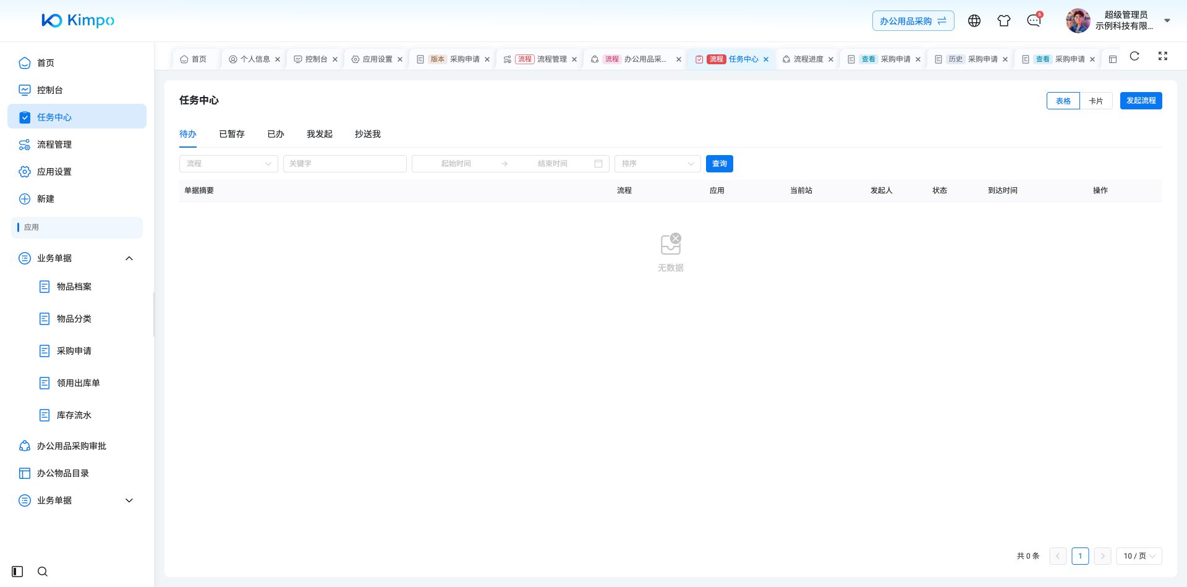Open 领用出库单 in the sidebar
Image resolution: width=1187 pixels, height=587 pixels.
[77, 383]
